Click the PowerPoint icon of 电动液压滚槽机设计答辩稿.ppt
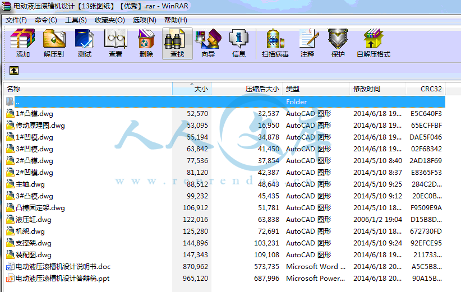Viewport: 461px width, 292px height. click(10, 278)
